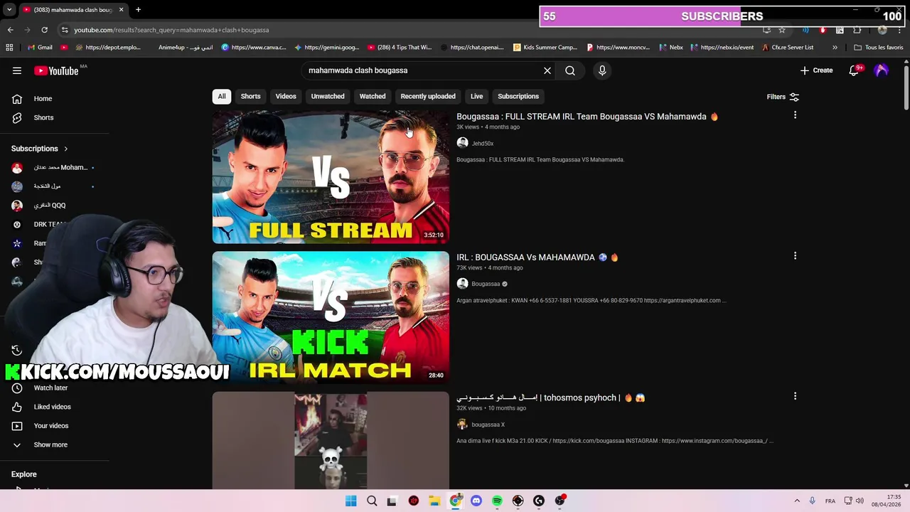The width and height of the screenshot is (910, 512).
Task: Select the Videos filter chip
Action: pyautogui.click(x=286, y=97)
